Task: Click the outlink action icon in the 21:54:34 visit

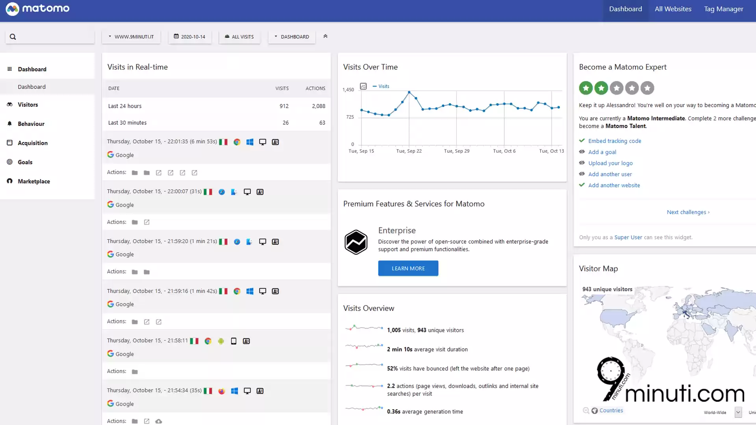Action: pos(146,421)
